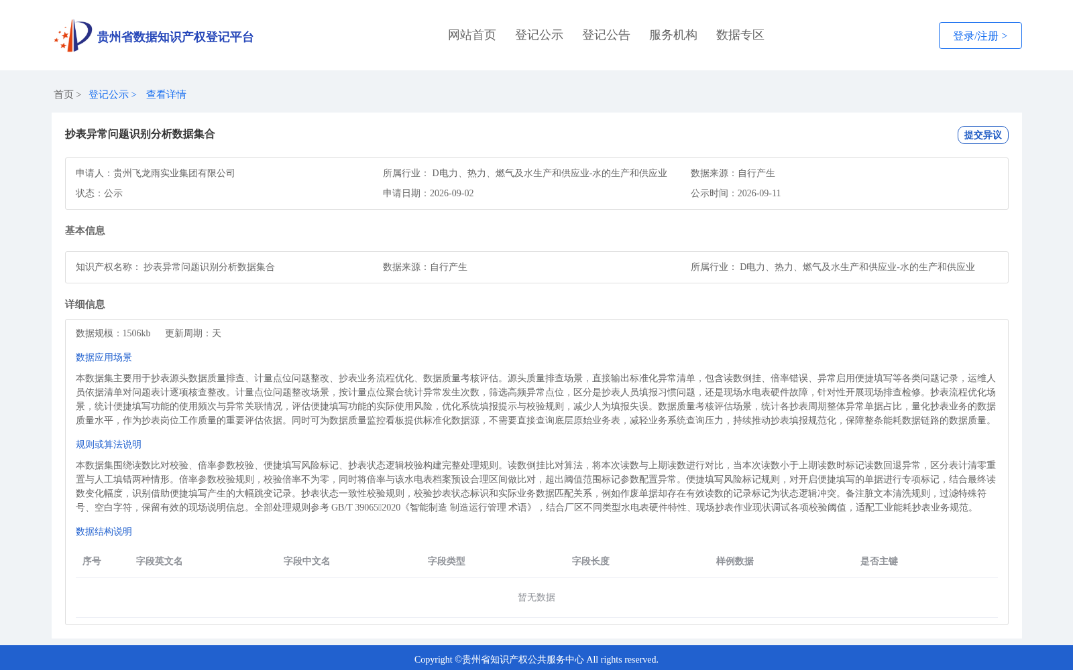
Task: Click the 字段中文名 column header
Action: coord(307,561)
